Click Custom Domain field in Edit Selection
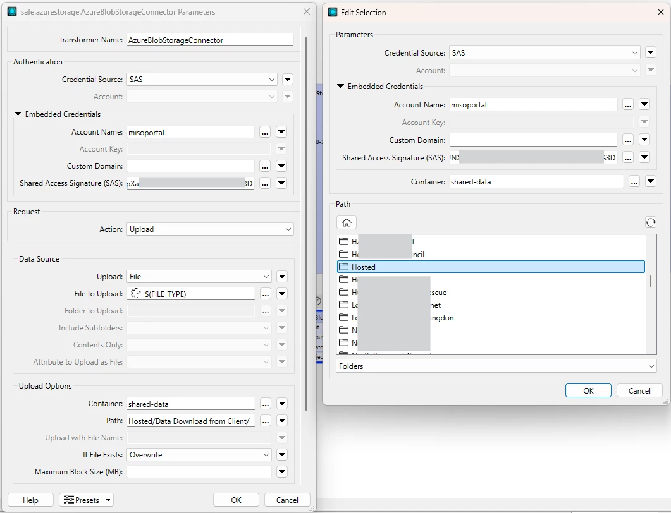The image size is (671, 513). (x=533, y=140)
